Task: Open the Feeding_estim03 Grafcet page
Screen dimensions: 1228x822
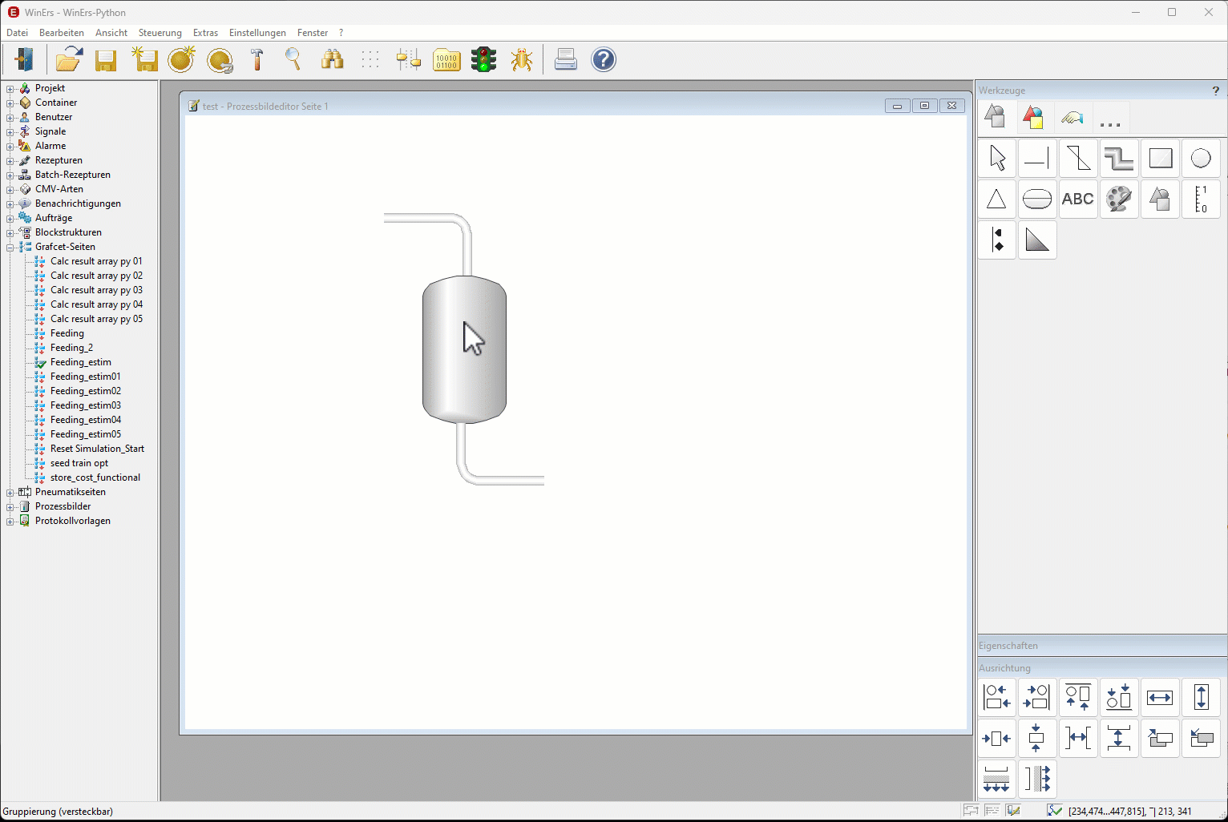Action: [85, 405]
